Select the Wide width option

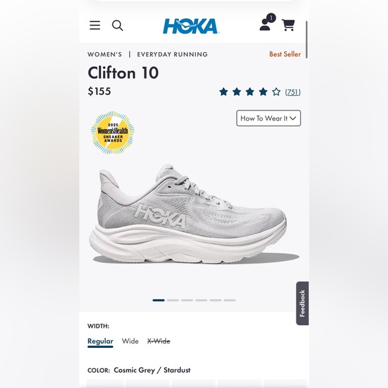click(130, 341)
